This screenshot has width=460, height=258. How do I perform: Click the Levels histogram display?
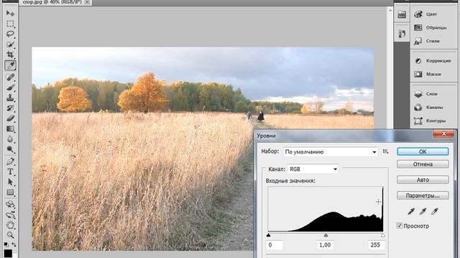click(326, 209)
